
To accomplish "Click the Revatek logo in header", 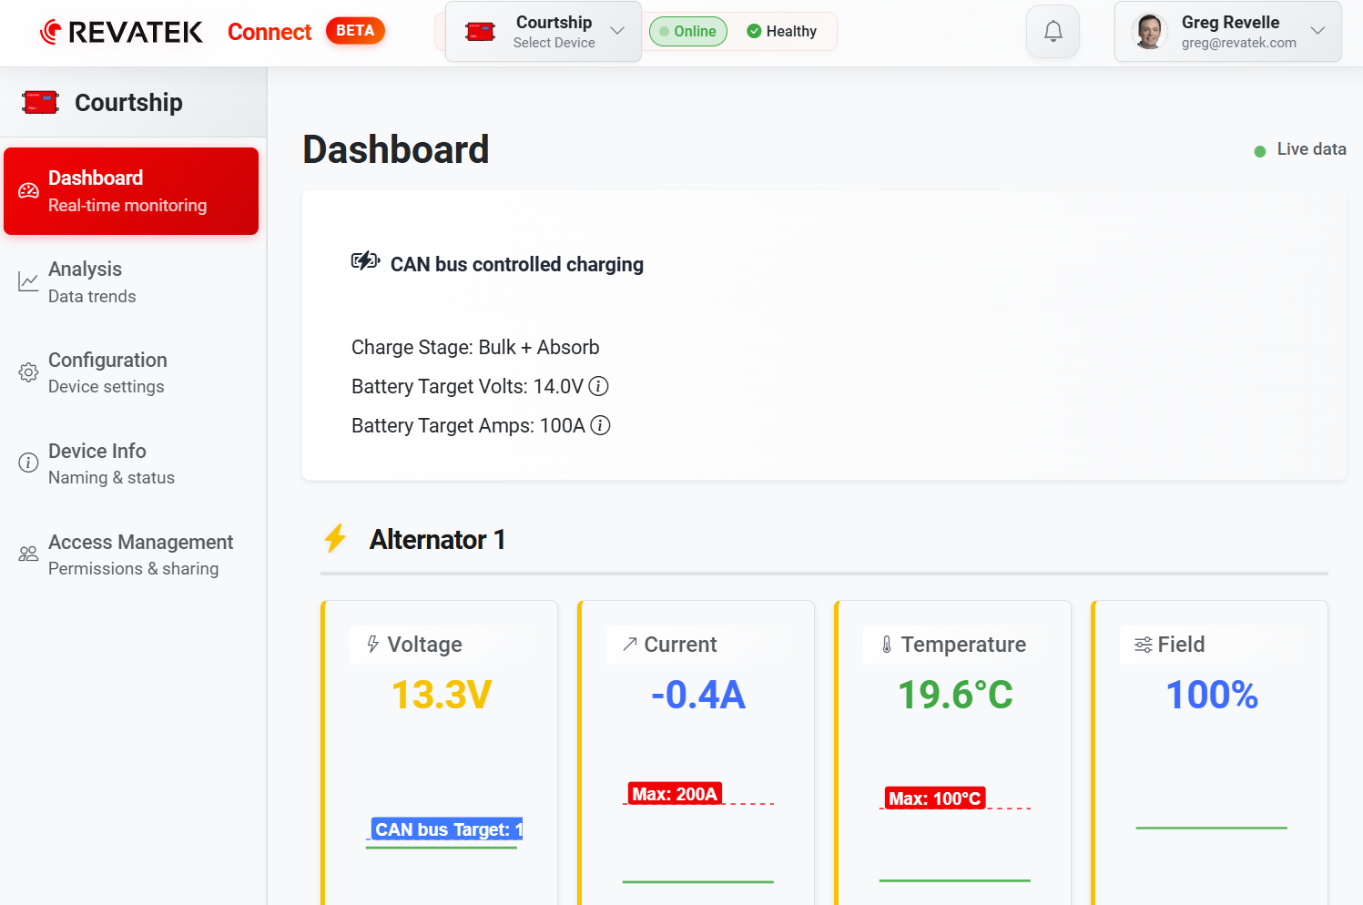I will pos(122,32).
